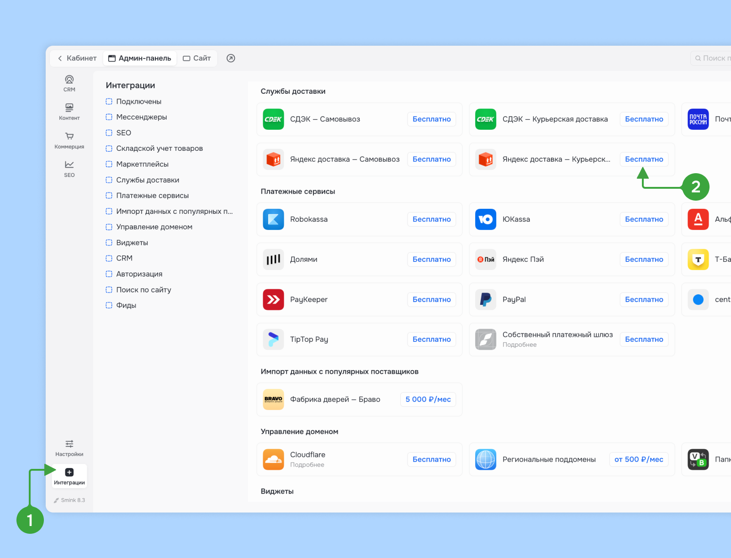Click the Поиск search field
731x558 pixels.
[711, 58]
